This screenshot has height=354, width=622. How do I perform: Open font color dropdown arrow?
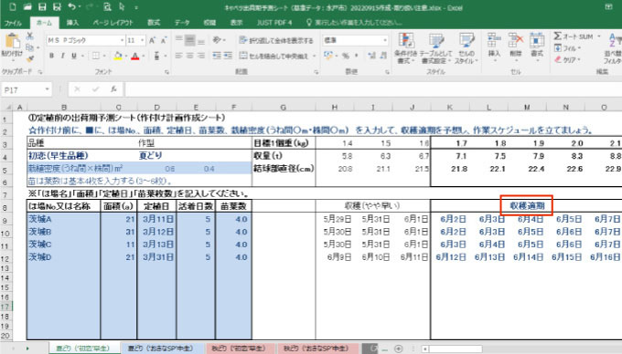[x=144, y=56]
